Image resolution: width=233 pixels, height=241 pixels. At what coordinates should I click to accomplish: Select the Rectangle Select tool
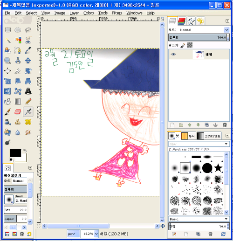point(8,30)
